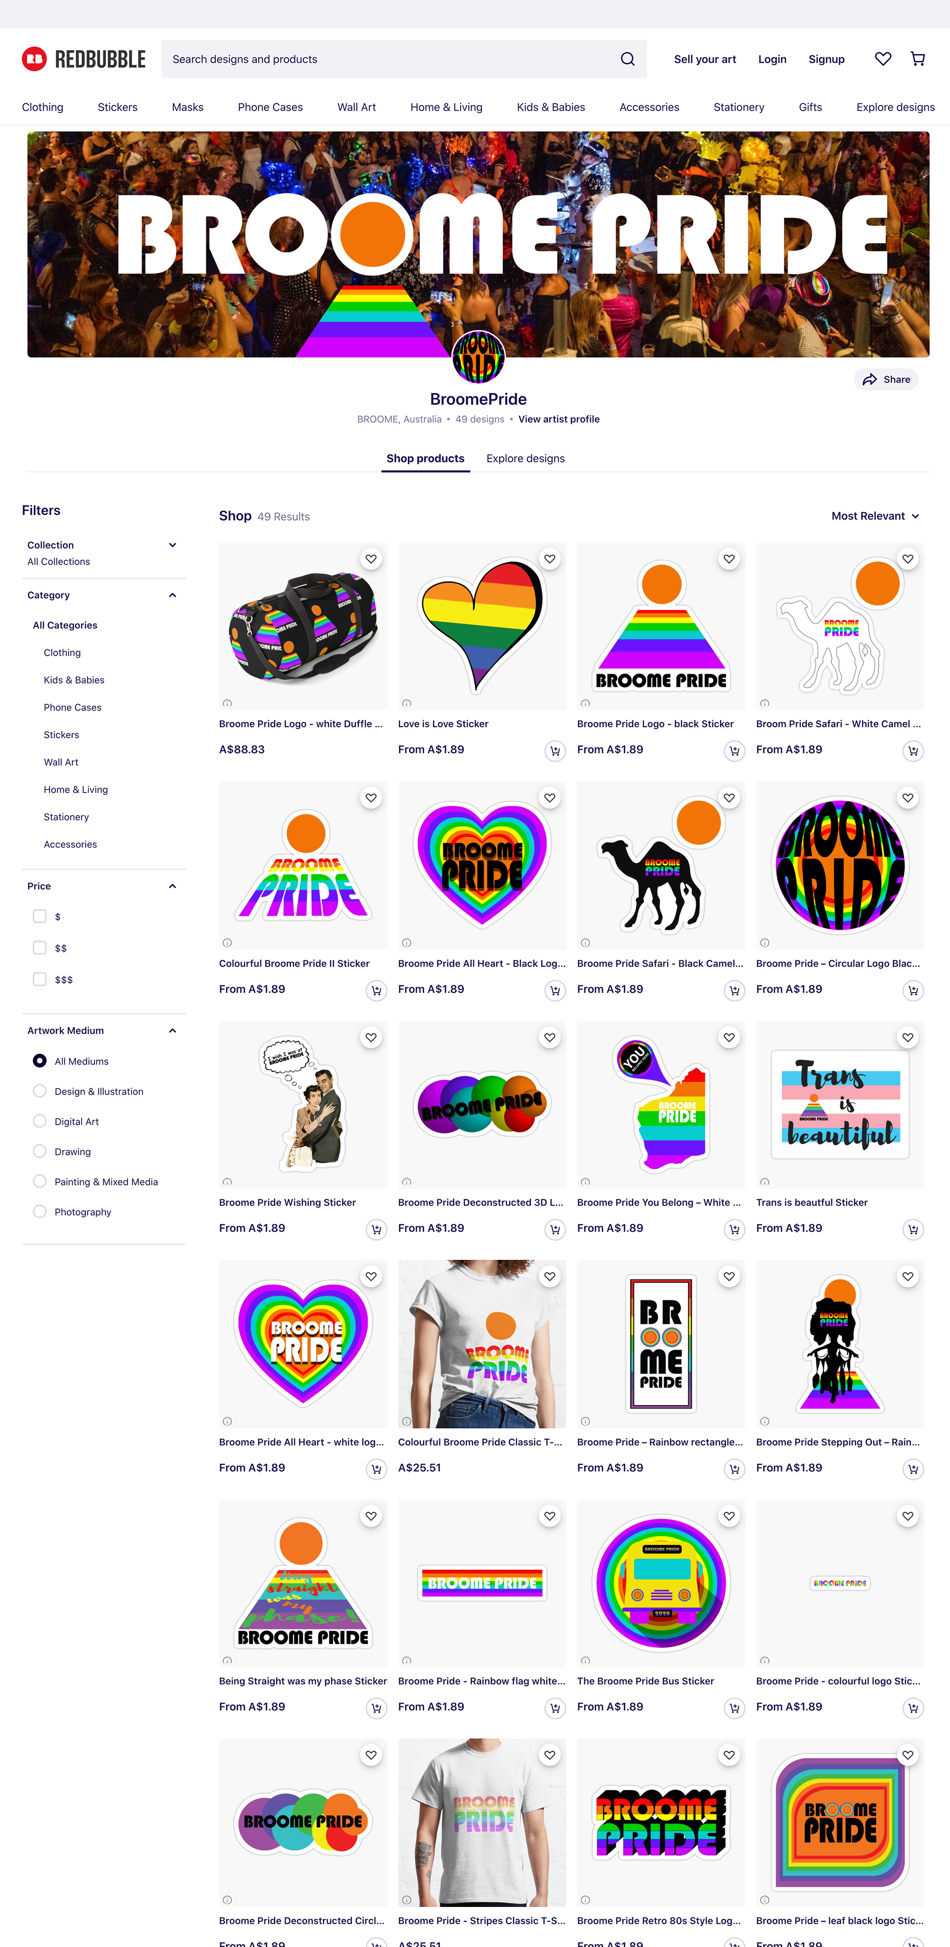Image resolution: width=950 pixels, height=1947 pixels.
Task: Check the single dollar price filter
Action: [x=40, y=916]
